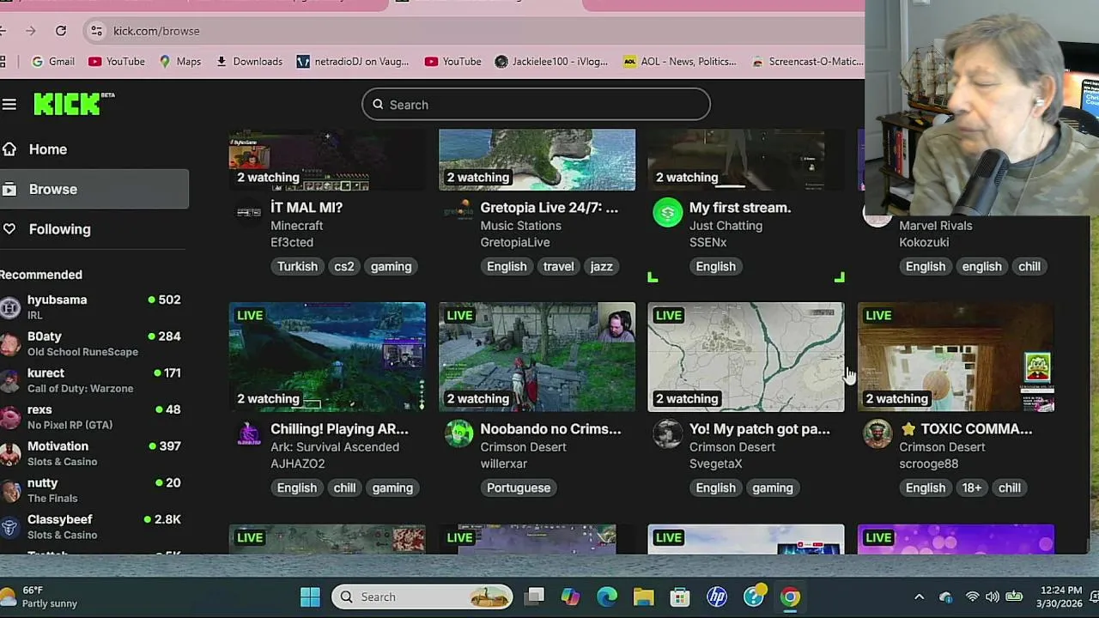The width and height of the screenshot is (1099, 618).
Task: Click the Marvel Rivals category text
Action: [x=936, y=226]
